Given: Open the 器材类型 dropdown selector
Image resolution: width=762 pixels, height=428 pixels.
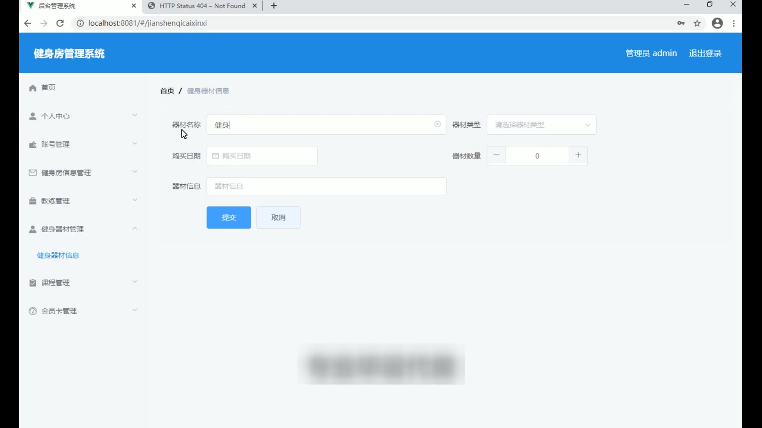Looking at the screenshot, I should [x=541, y=125].
